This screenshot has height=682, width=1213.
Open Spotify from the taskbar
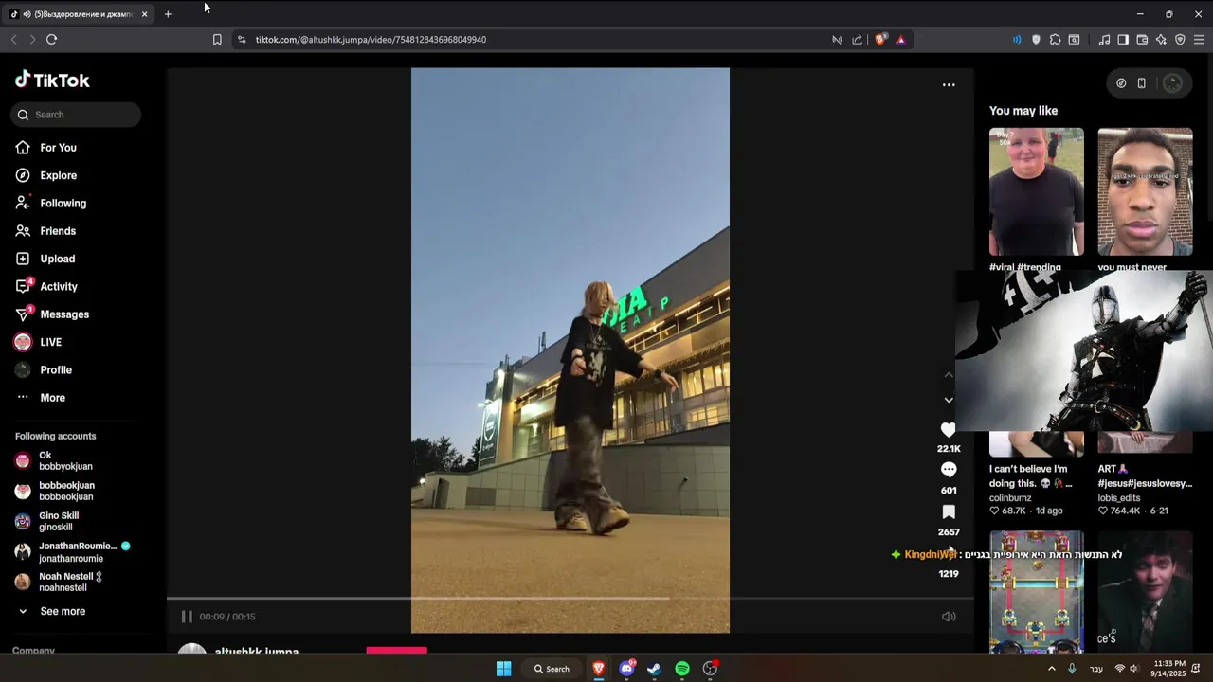coord(682,669)
